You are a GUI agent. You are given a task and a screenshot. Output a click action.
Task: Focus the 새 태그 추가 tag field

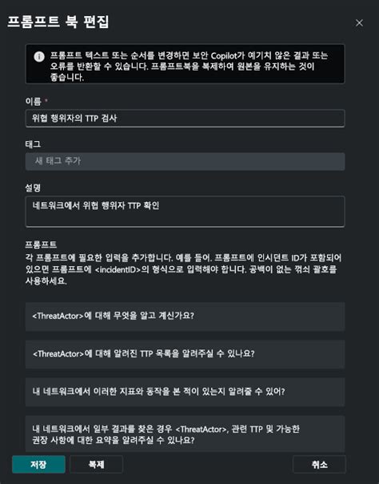(x=185, y=161)
